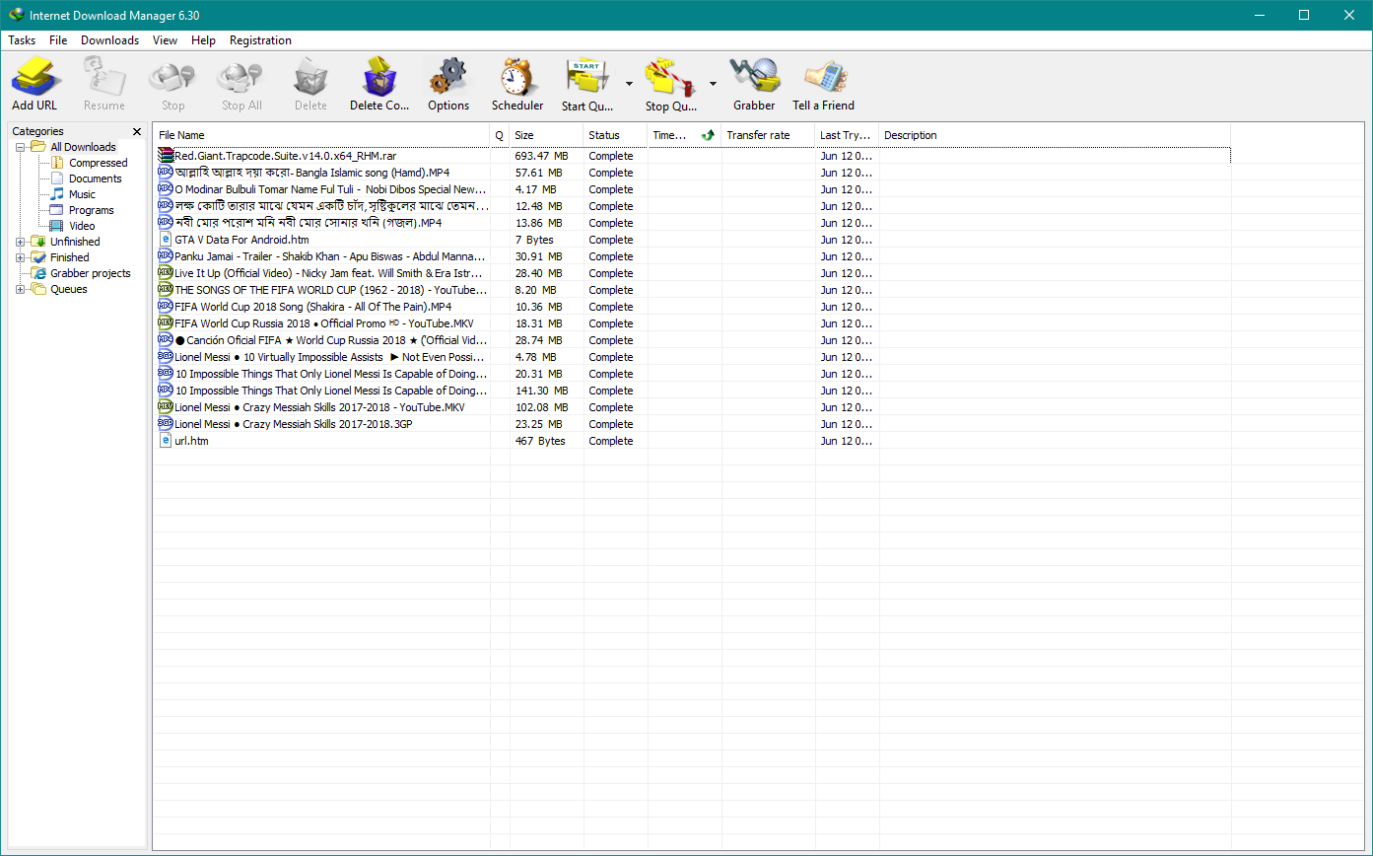Click the Stop Queue toolbar icon

(x=671, y=76)
